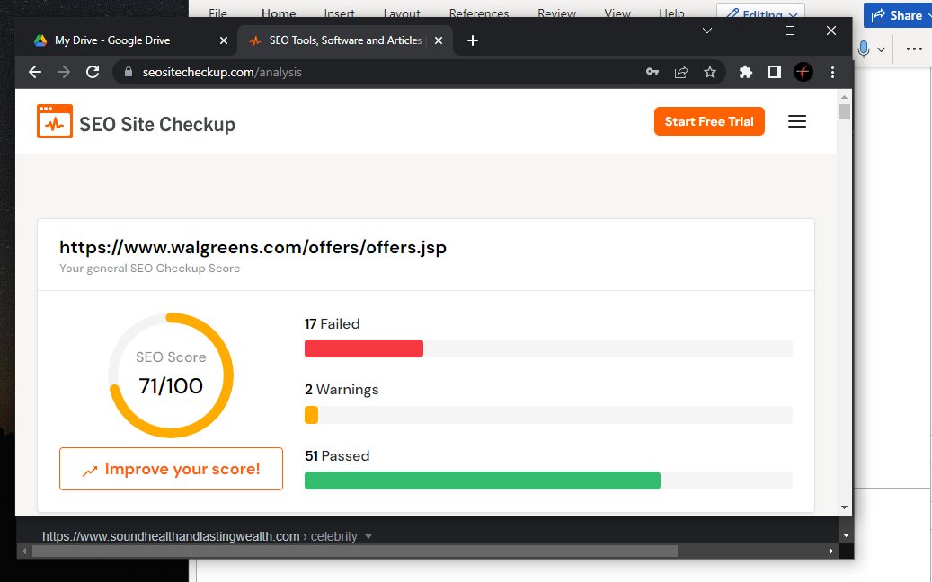Click SEO Site Checkup logo icon
This screenshot has height=582, width=932.
(x=55, y=121)
